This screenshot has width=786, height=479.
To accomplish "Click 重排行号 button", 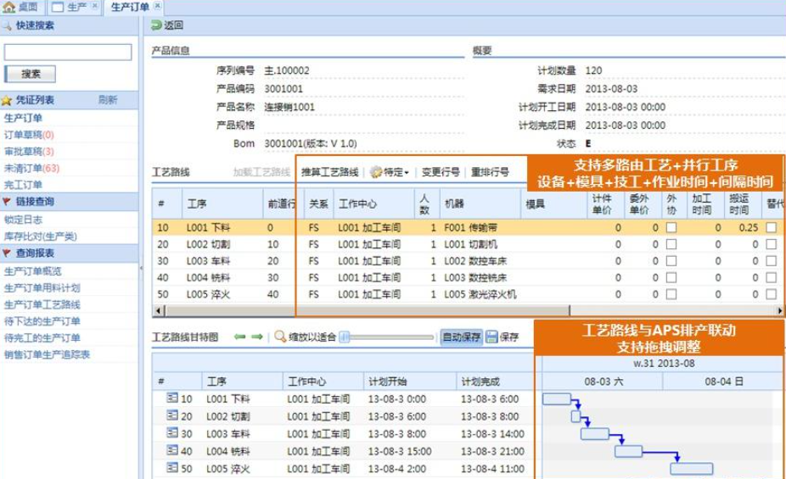I will click(490, 172).
